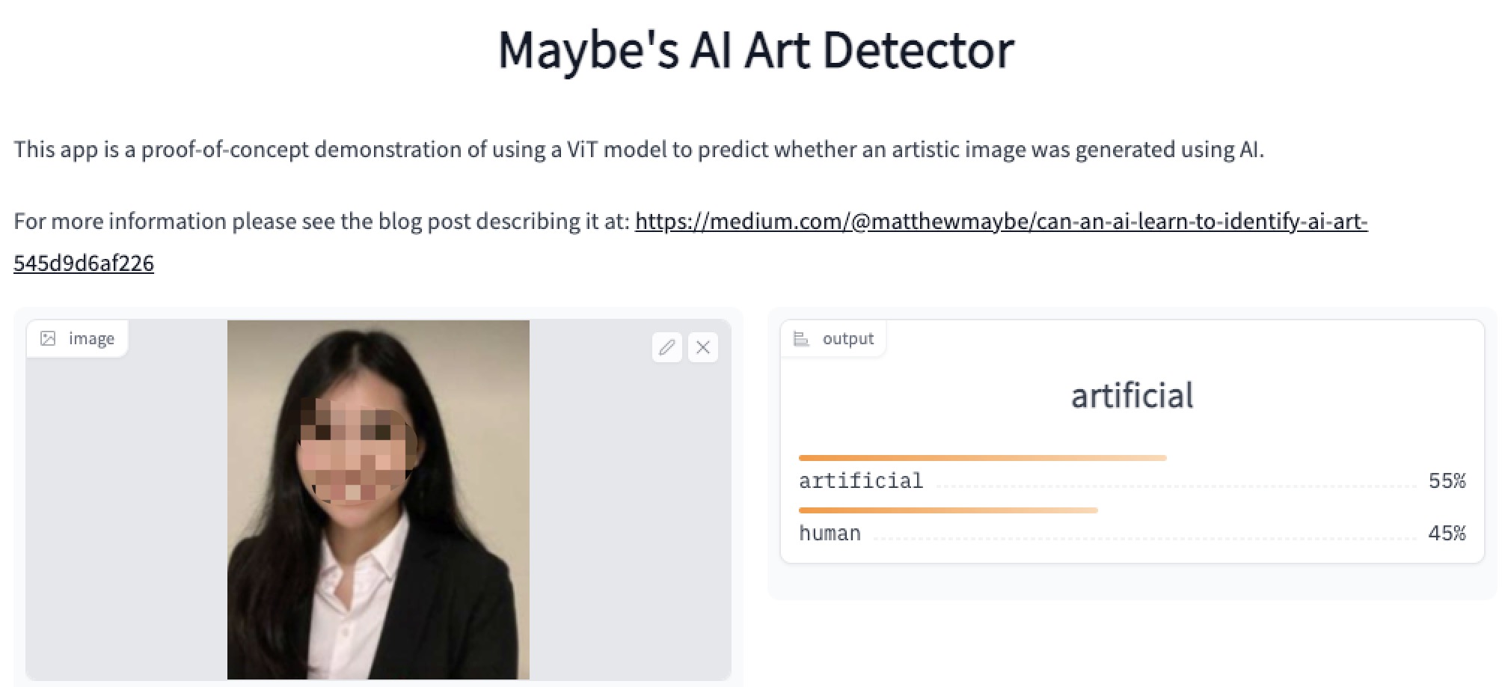Click the large "artificial" prediction heading
The height and width of the screenshot is (687, 1502).
pyautogui.click(x=1132, y=395)
